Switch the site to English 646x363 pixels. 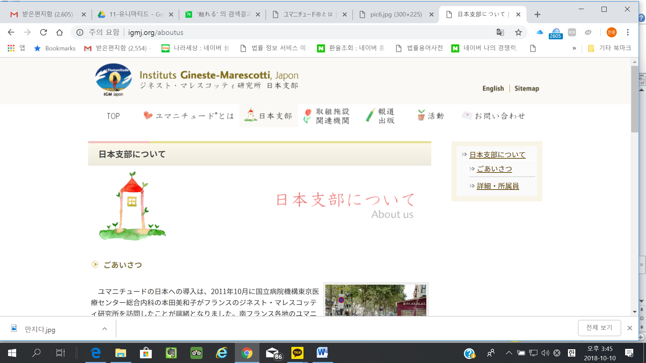493,88
